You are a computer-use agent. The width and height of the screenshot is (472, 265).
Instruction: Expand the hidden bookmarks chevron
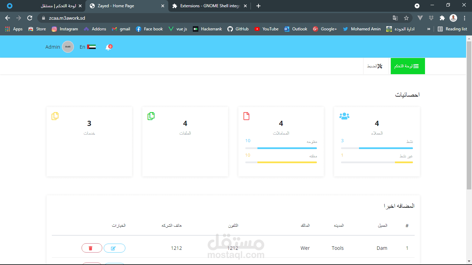(x=429, y=29)
